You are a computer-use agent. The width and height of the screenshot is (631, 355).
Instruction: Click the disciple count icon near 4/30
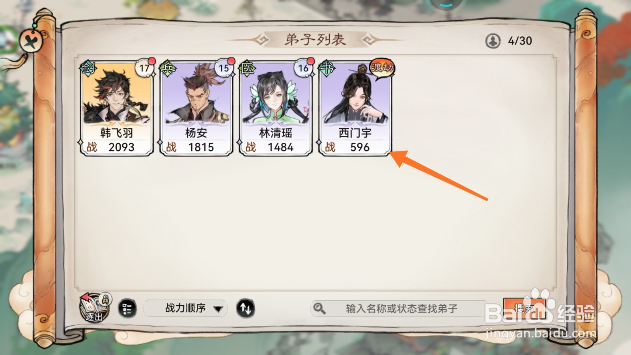tap(493, 41)
